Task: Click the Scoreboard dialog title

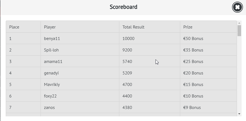Action: (123, 7)
